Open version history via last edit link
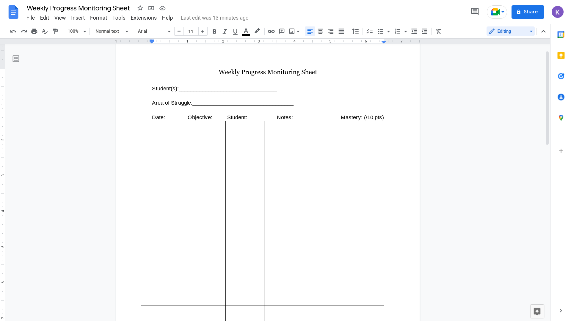Image resolution: width=571 pixels, height=321 pixels. click(215, 18)
